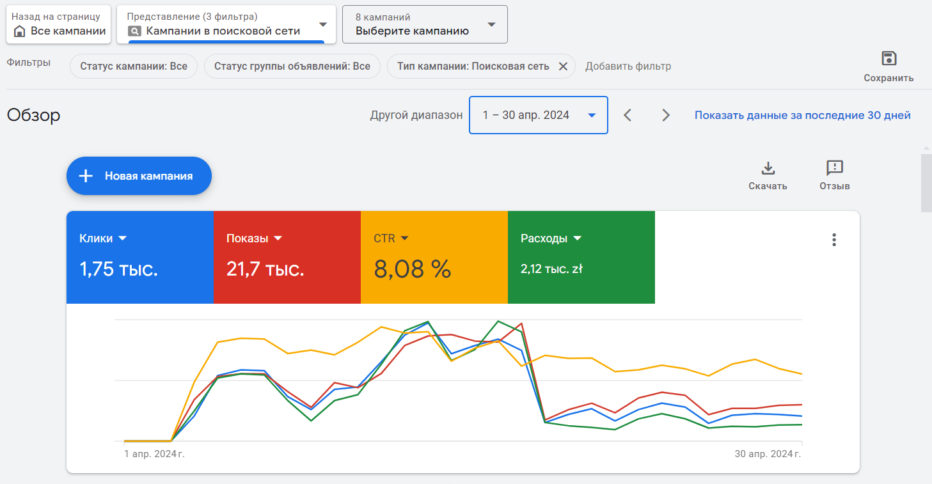Viewport: 932px width, 484px height.
Task: Click the Save floppy disk icon
Action: pyautogui.click(x=889, y=59)
